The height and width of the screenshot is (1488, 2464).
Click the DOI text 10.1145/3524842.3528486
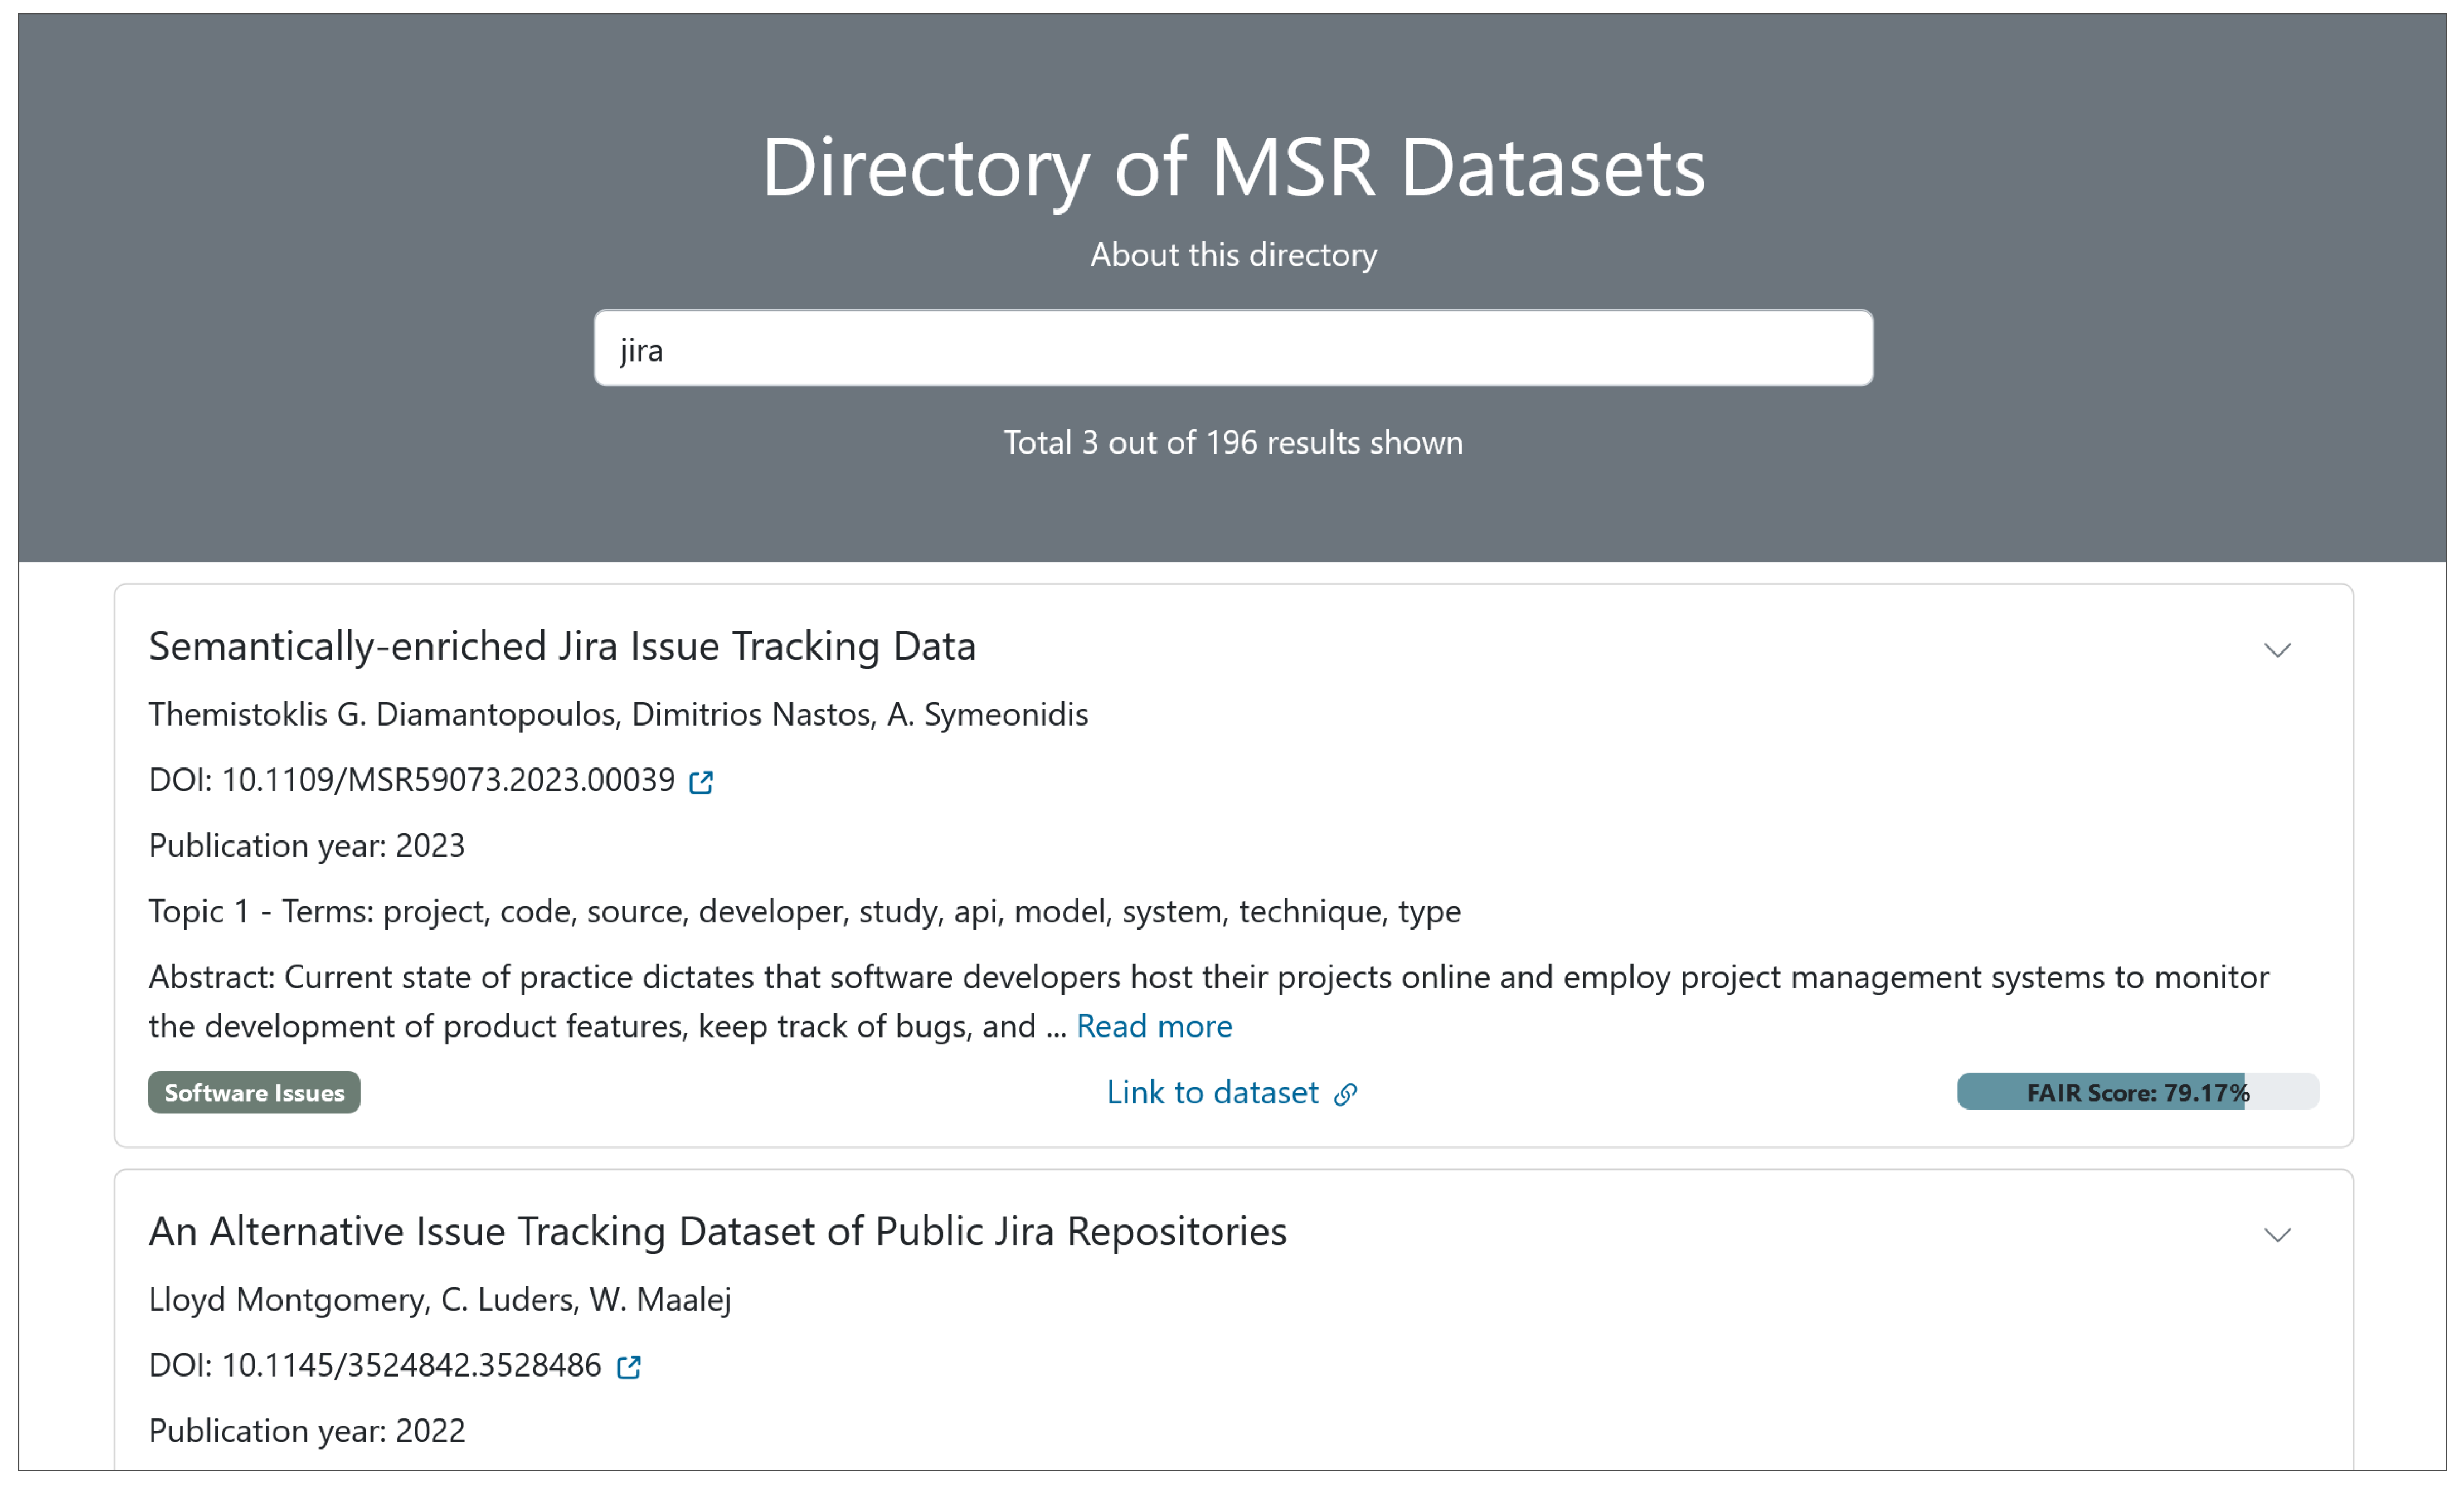tap(411, 1365)
